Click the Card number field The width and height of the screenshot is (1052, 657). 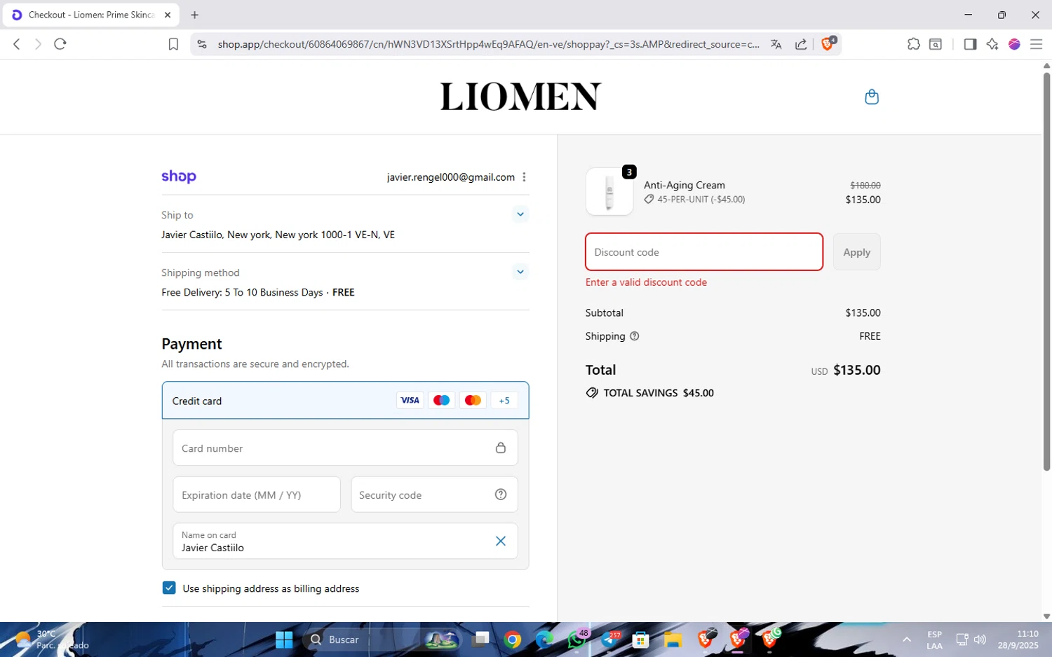(x=345, y=448)
